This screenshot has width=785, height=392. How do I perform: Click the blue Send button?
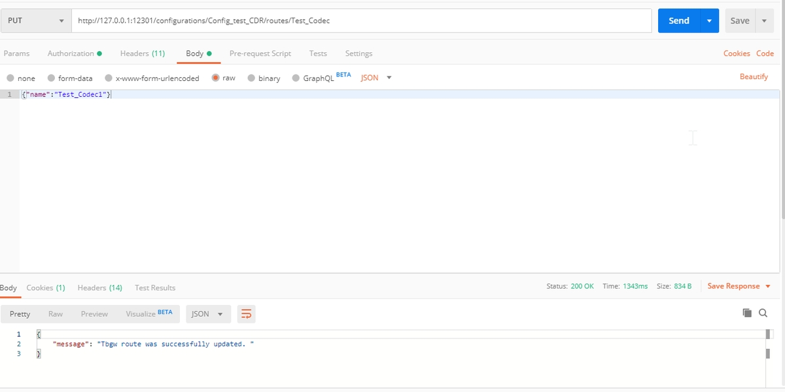[678, 21]
